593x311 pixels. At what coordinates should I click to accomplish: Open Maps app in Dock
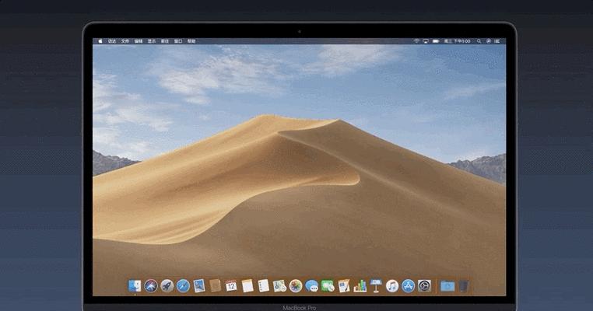coord(279,286)
